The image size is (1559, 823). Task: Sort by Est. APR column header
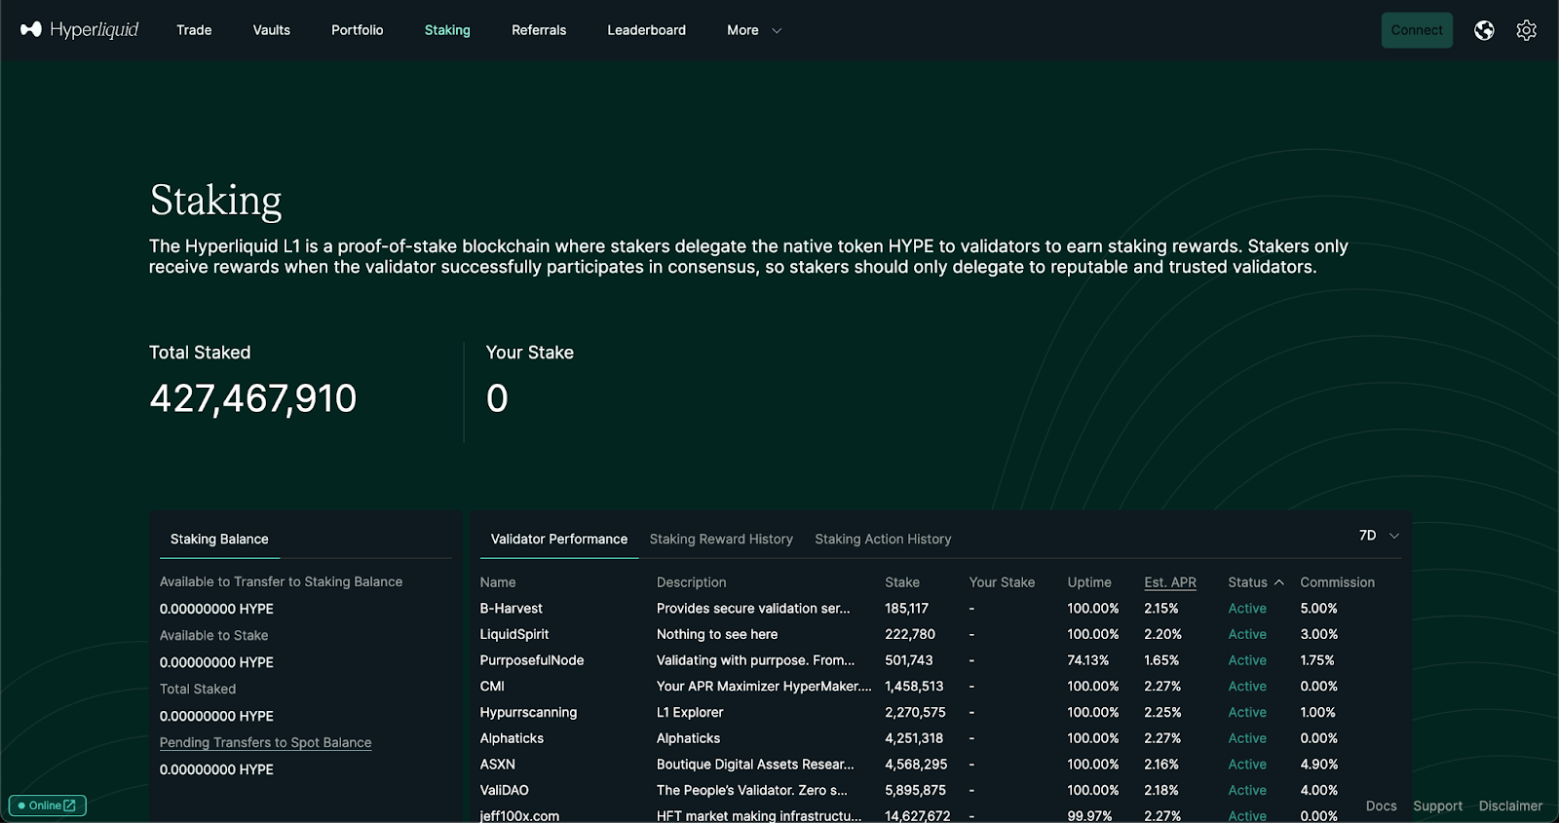point(1170,582)
